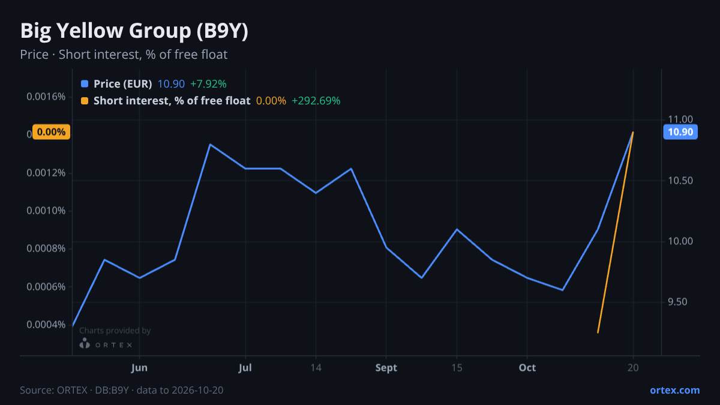Select the Short interest legend label
720x405 pixels.
click(x=172, y=101)
